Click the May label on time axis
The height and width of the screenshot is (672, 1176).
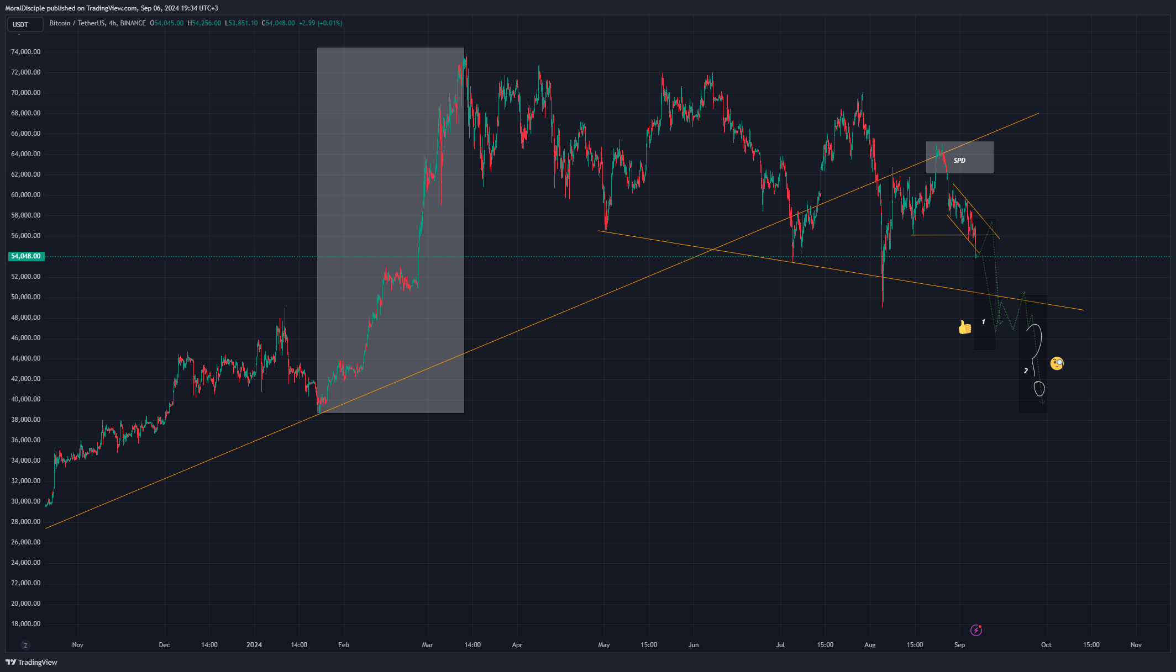point(604,645)
